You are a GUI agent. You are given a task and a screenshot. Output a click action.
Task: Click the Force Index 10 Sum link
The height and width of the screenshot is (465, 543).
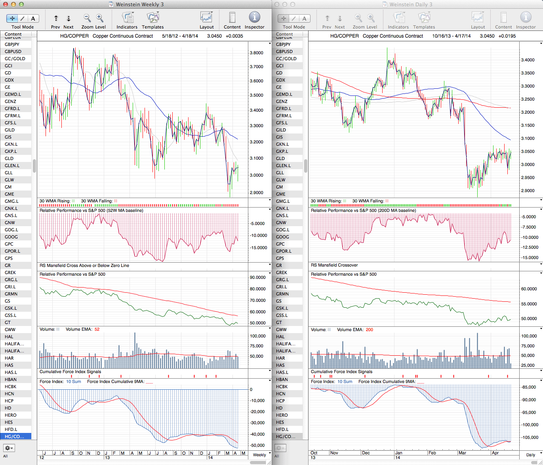coord(73,382)
